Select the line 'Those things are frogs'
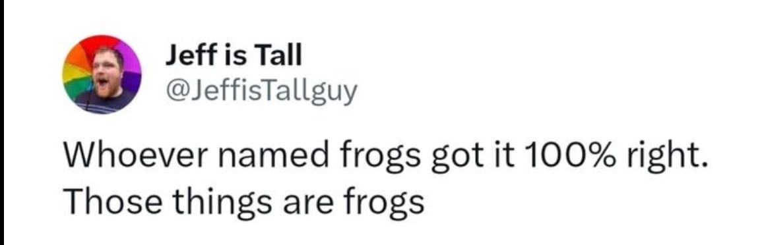This screenshot has width=760, height=245. (244, 201)
